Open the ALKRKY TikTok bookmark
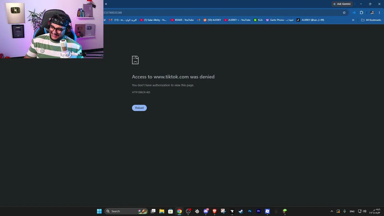 [310, 20]
